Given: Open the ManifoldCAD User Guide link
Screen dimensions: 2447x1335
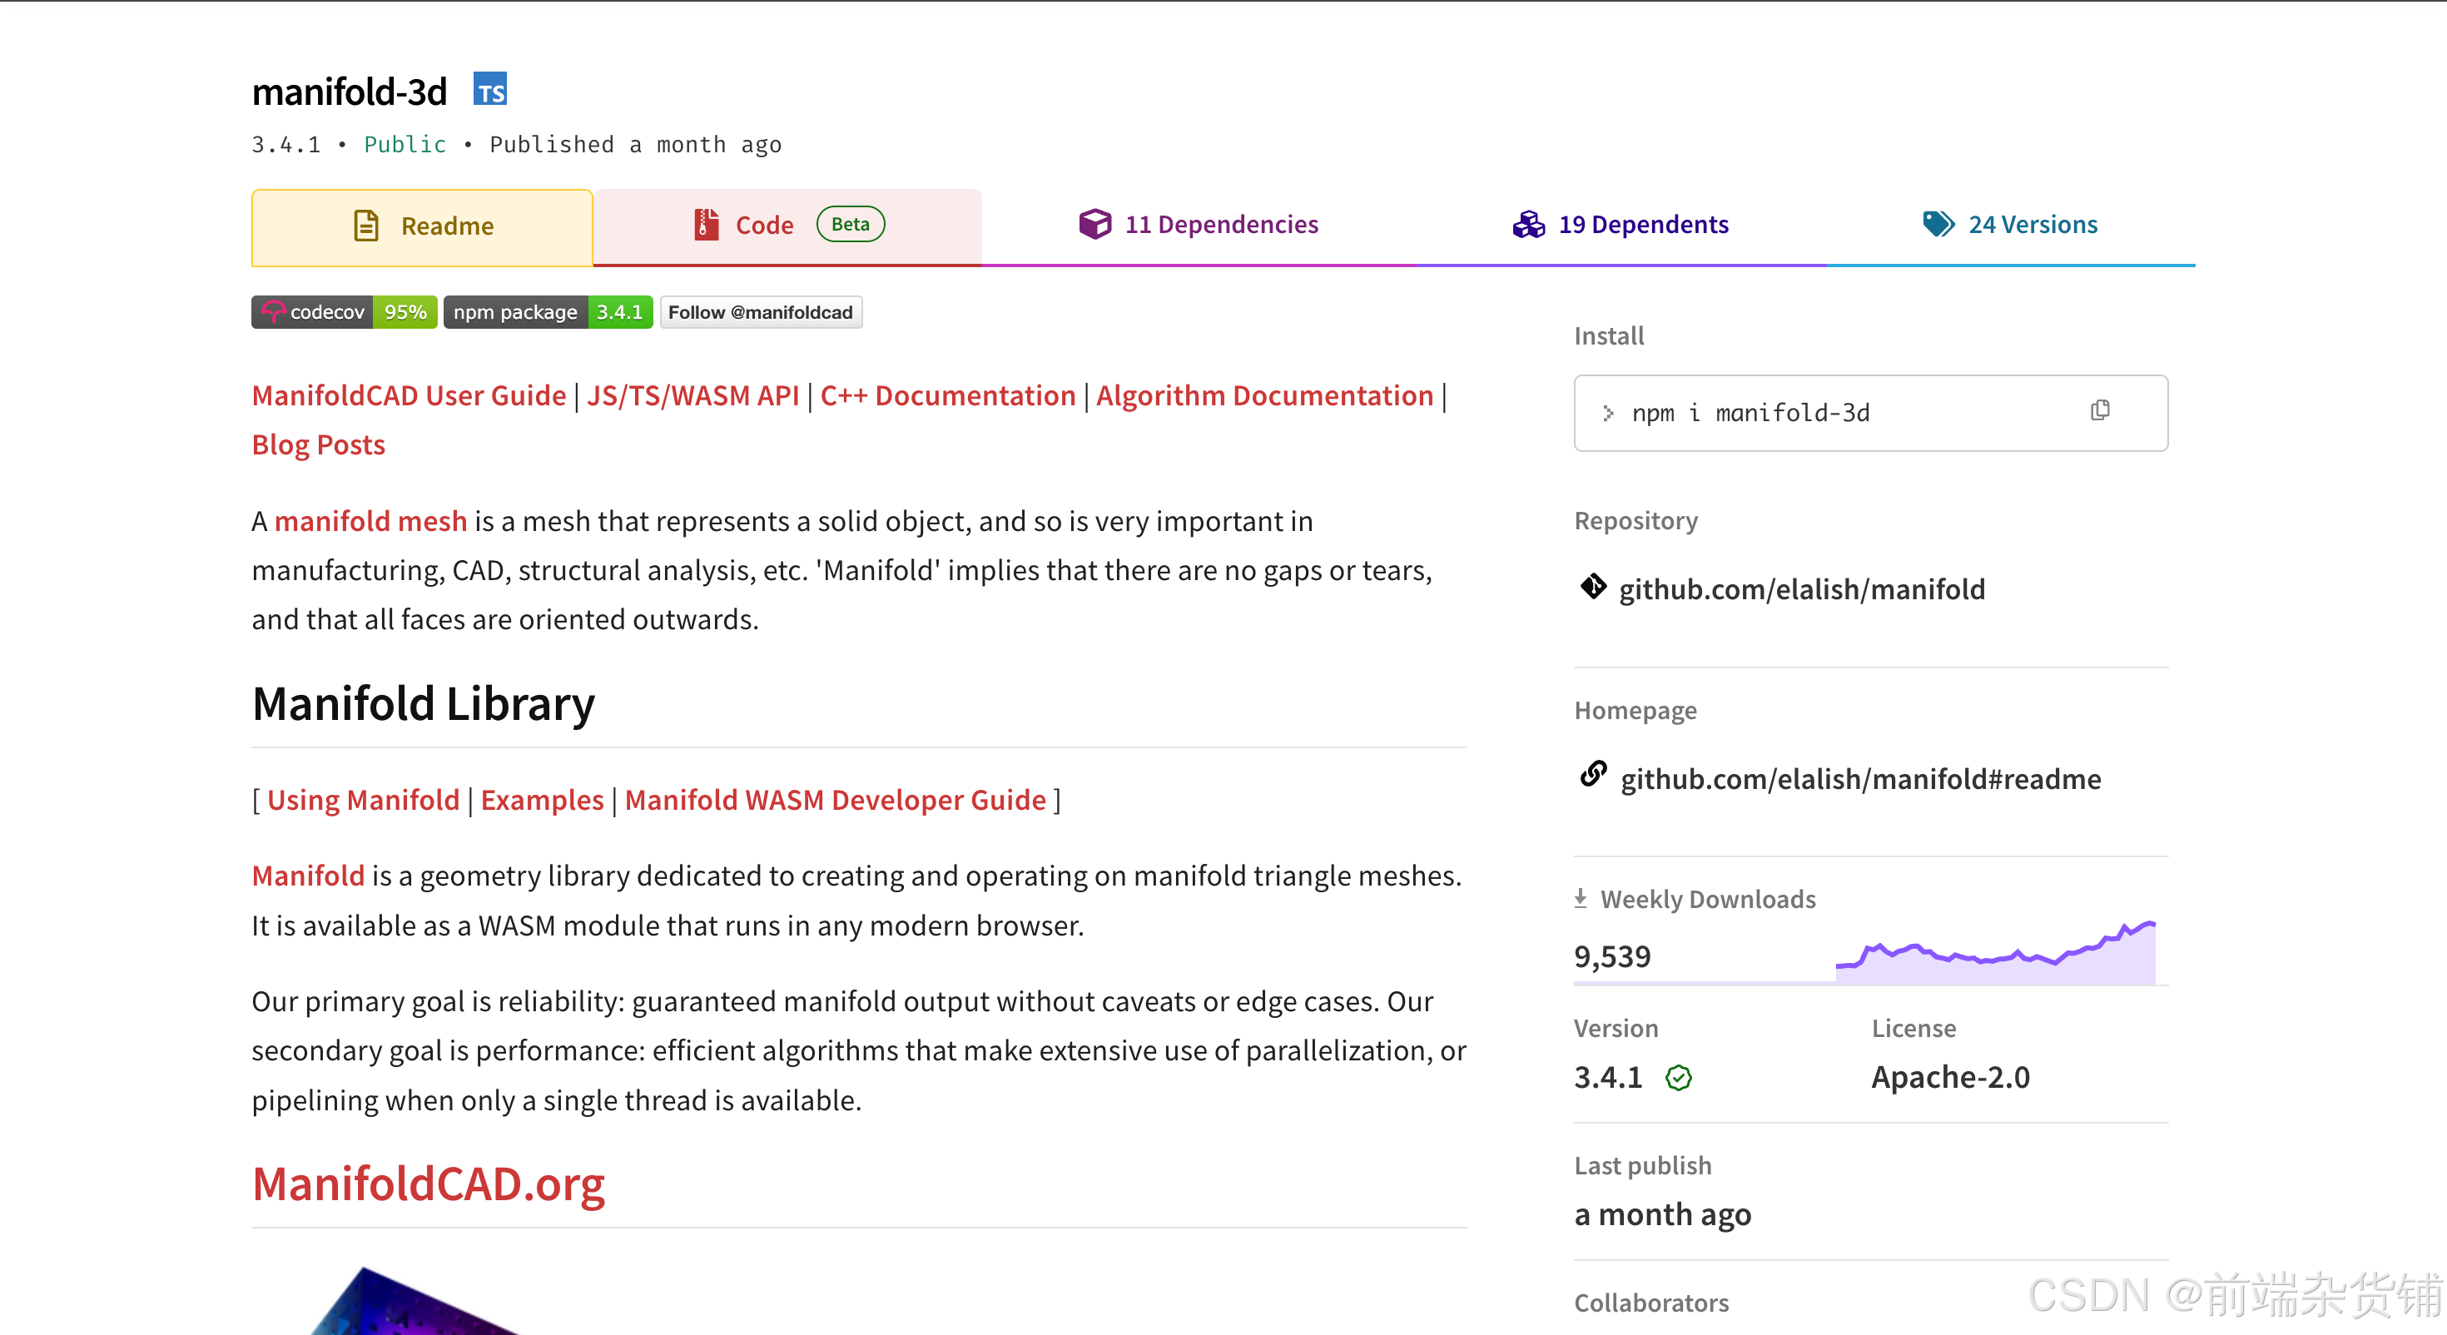Looking at the screenshot, I should point(409,395).
